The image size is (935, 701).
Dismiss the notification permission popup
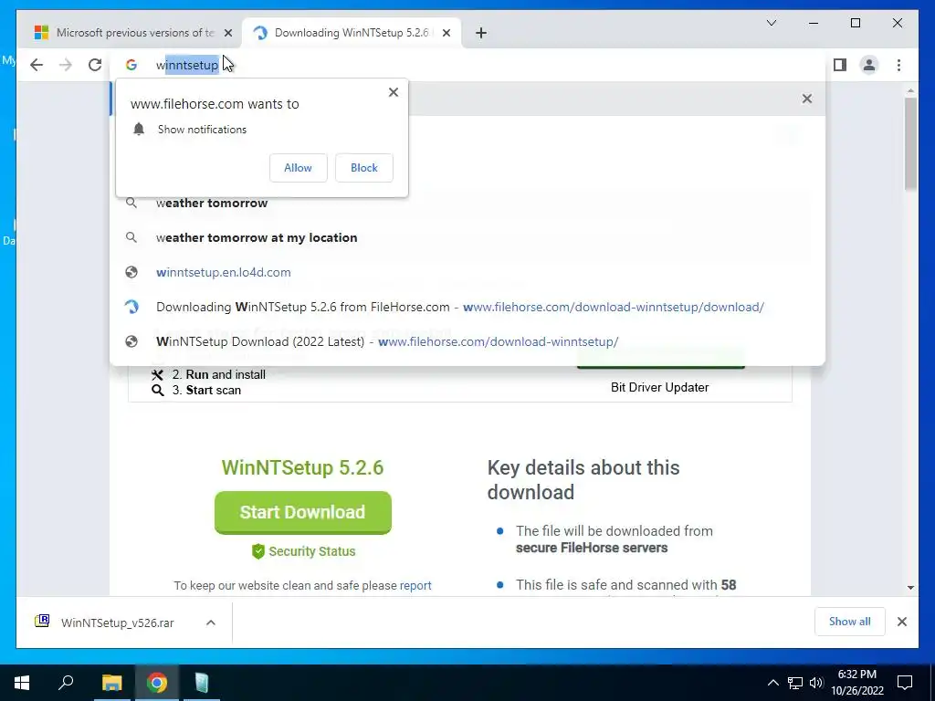click(x=393, y=92)
